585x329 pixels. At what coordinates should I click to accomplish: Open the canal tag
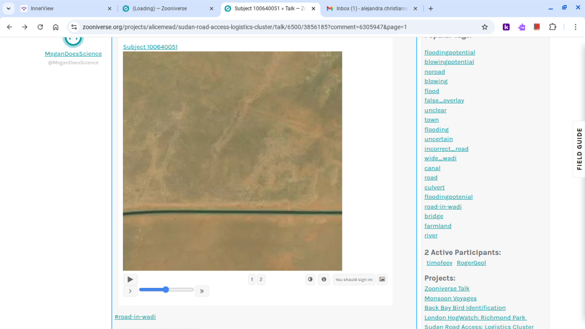432,168
